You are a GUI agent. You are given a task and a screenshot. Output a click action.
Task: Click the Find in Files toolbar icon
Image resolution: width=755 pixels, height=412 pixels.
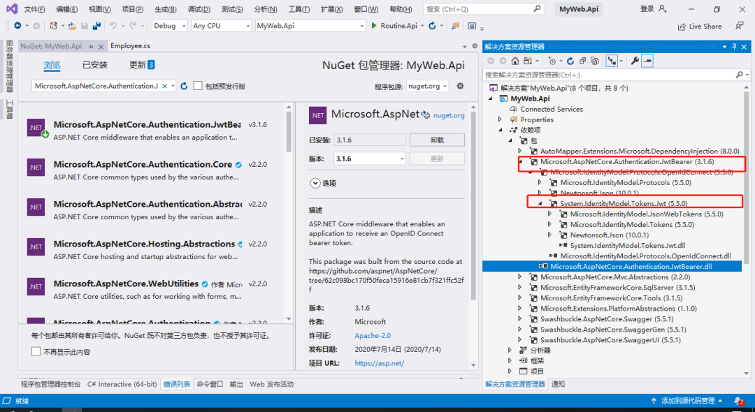coord(455,26)
